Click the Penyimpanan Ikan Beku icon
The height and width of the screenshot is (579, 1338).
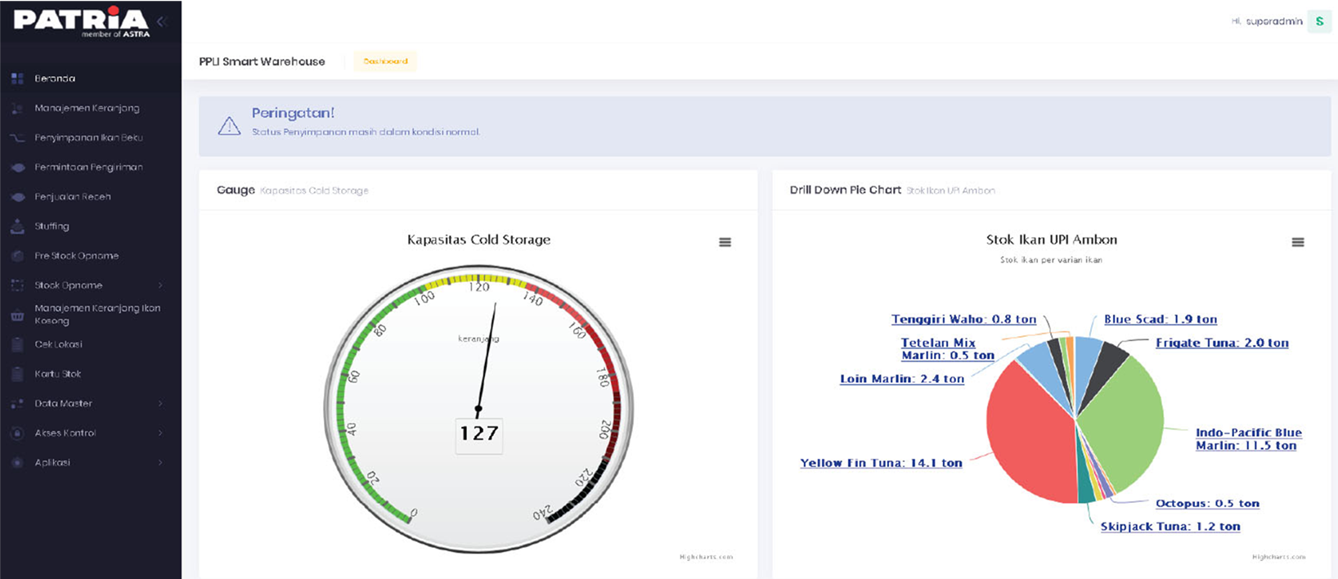tap(17, 137)
